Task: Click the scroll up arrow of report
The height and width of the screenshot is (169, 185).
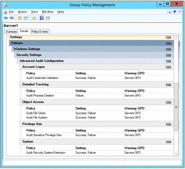Action: tap(176, 38)
